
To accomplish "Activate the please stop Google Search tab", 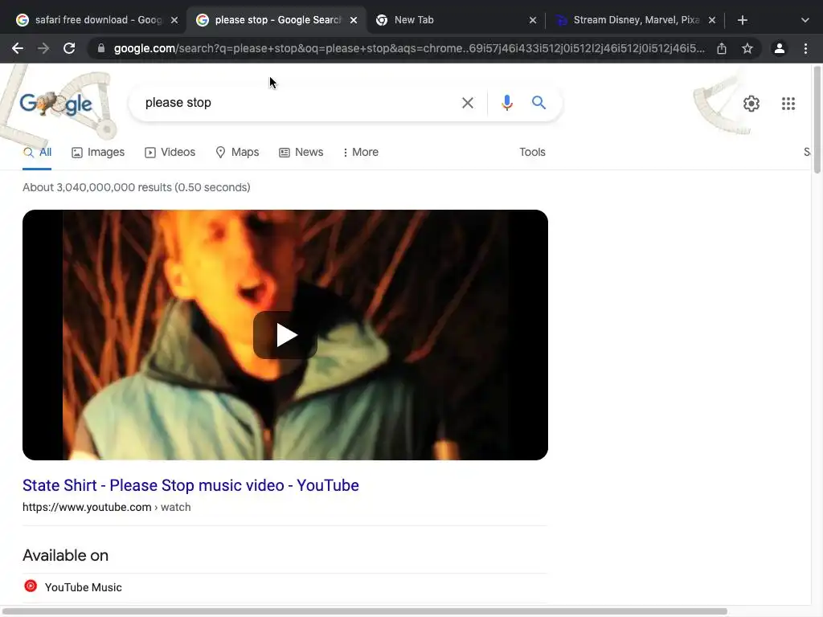I will point(276,20).
